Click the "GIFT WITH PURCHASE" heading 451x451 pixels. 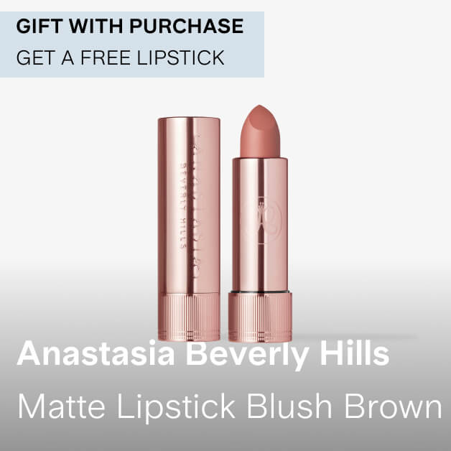point(130,26)
